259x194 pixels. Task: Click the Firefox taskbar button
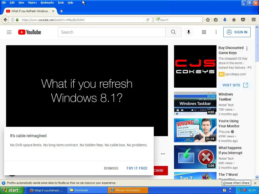[x=47, y=190]
